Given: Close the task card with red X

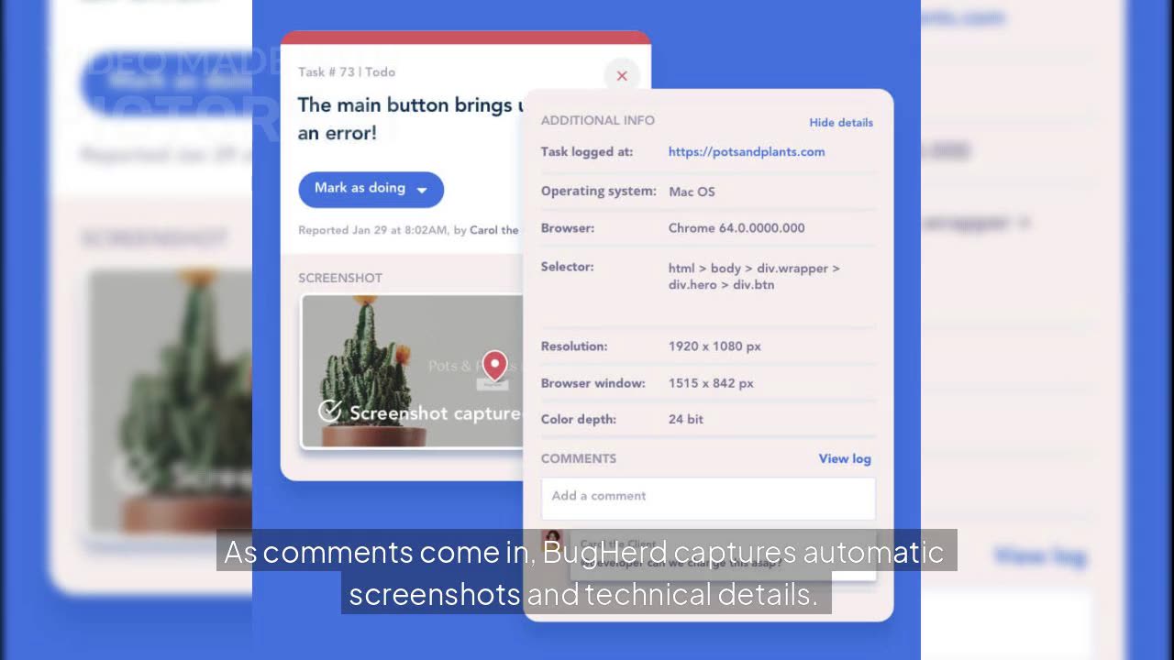Looking at the screenshot, I should click(622, 76).
